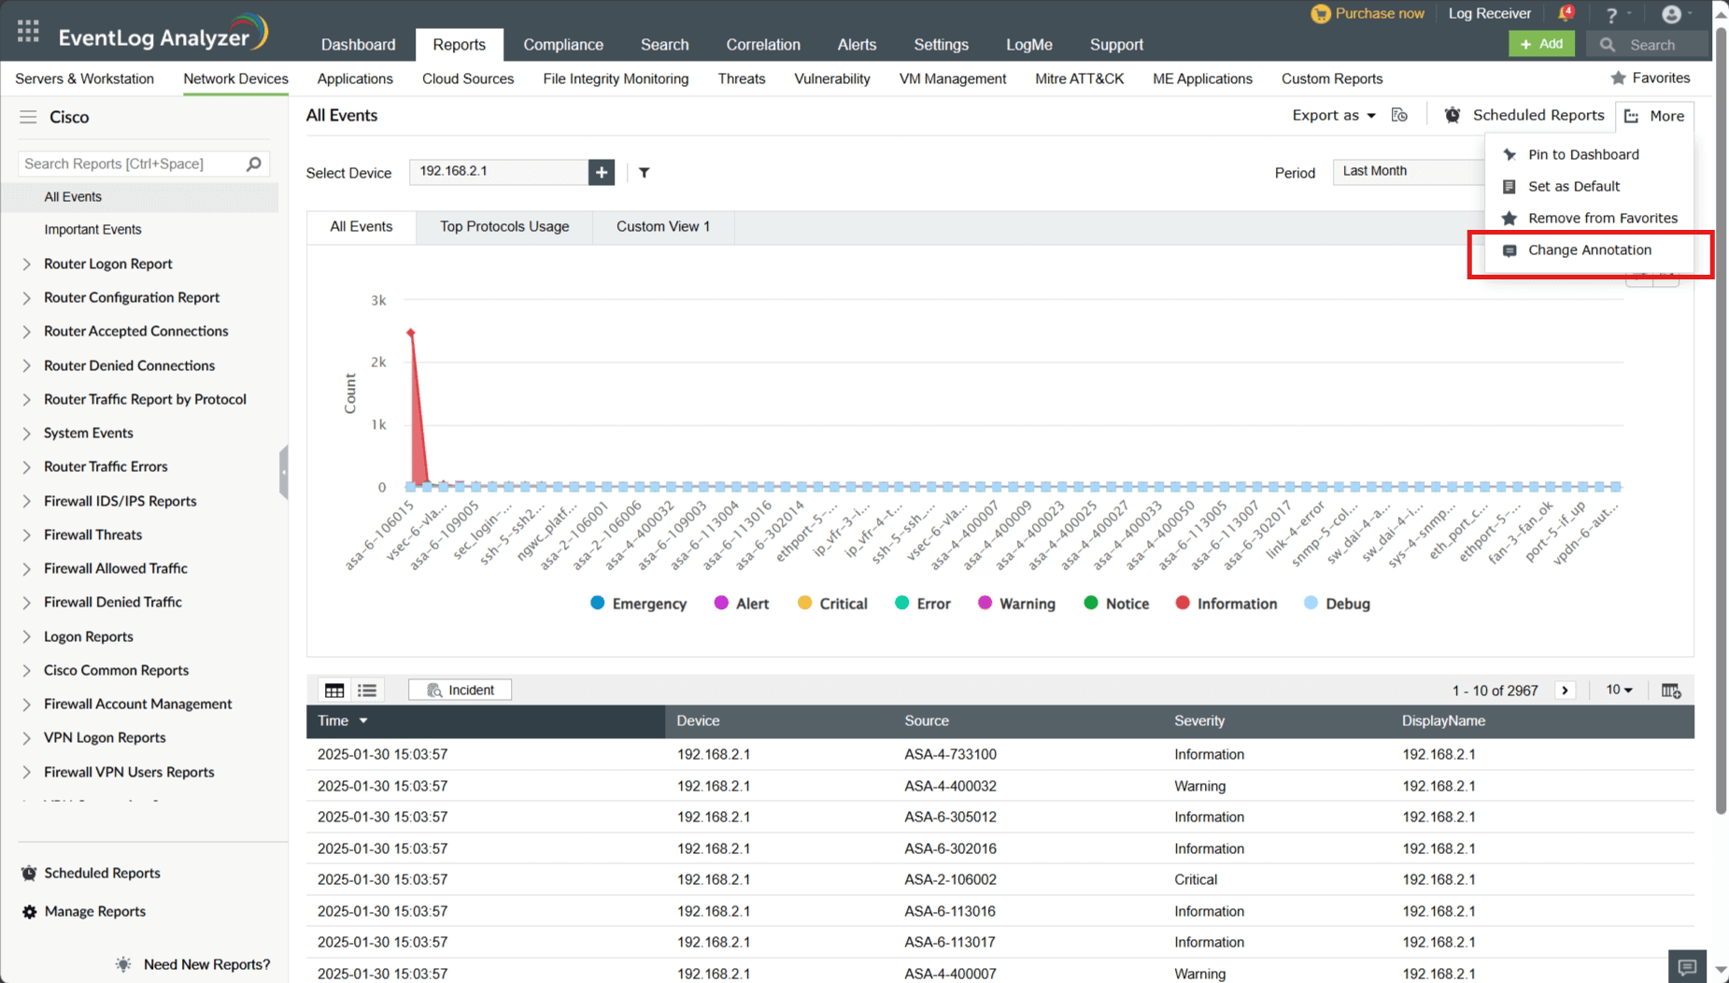This screenshot has height=983, width=1729.
Task: Open the Log Receiver link
Action: click(x=1490, y=14)
